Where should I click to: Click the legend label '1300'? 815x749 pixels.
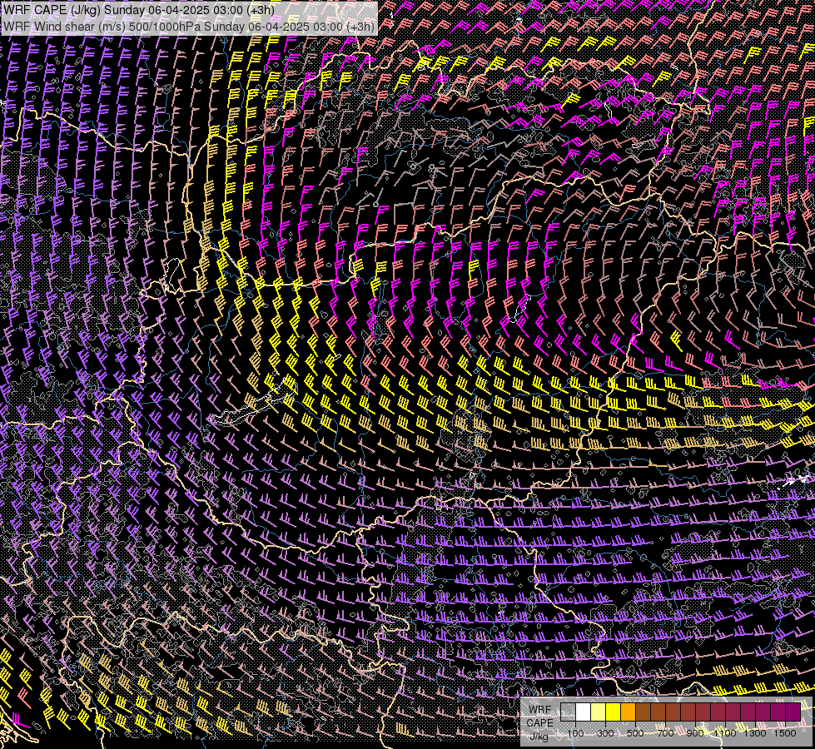(x=755, y=733)
